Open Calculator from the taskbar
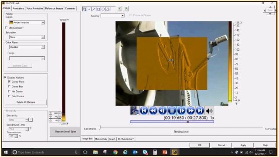Image resolution: width=279 pixels, height=157 pixels. (x=155, y=152)
